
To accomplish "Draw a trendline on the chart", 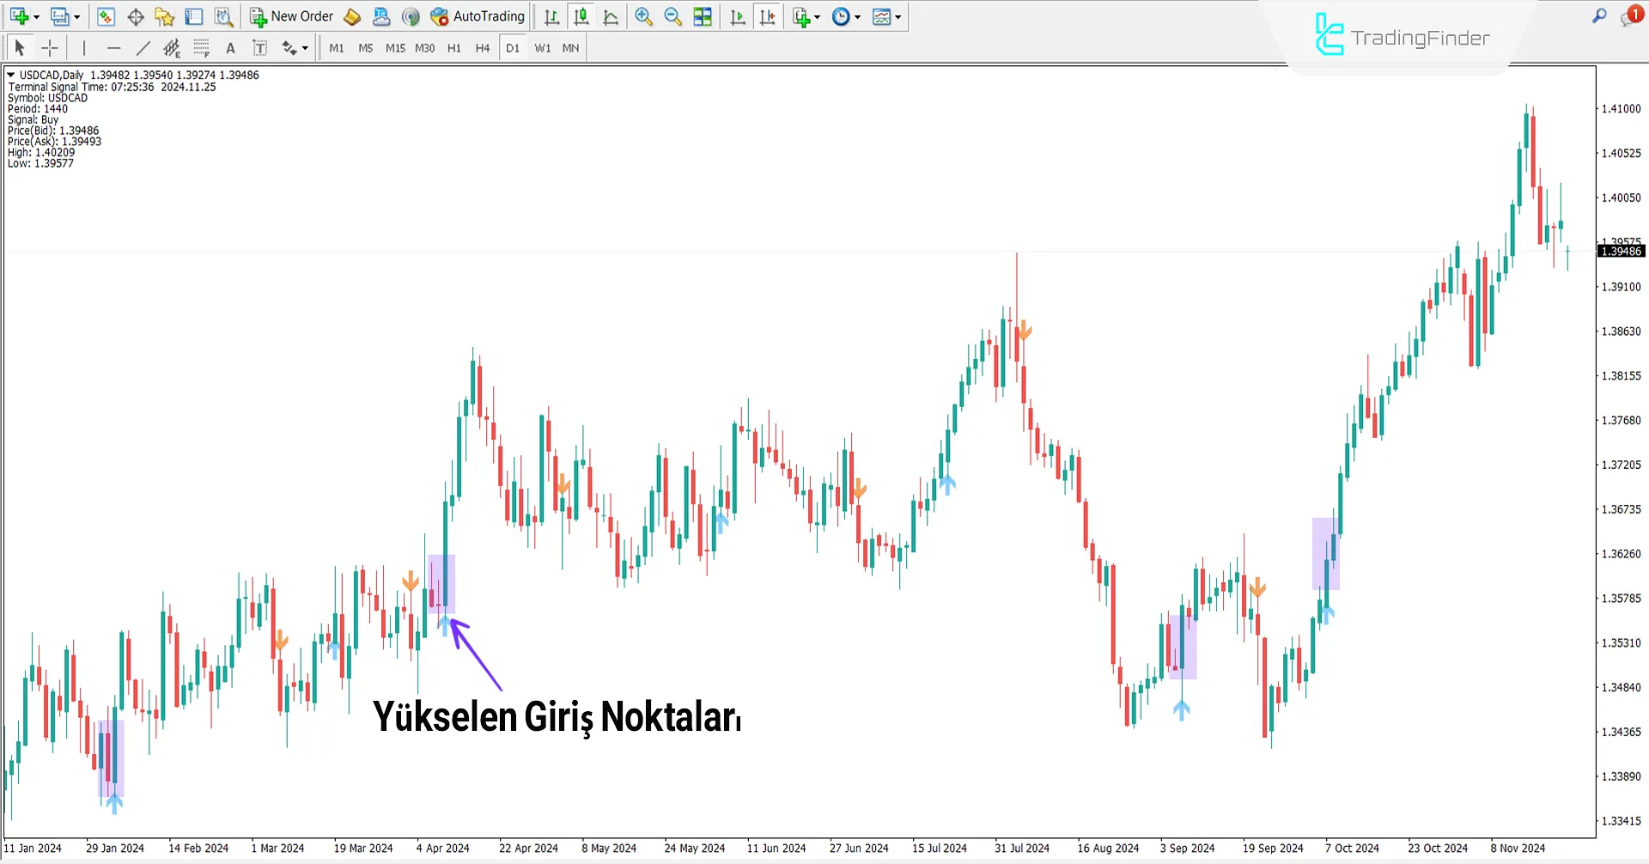I will (143, 48).
